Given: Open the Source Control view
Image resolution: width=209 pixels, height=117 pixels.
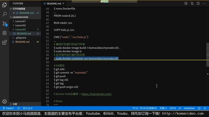Looking at the screenshot, I should (5, 24).
